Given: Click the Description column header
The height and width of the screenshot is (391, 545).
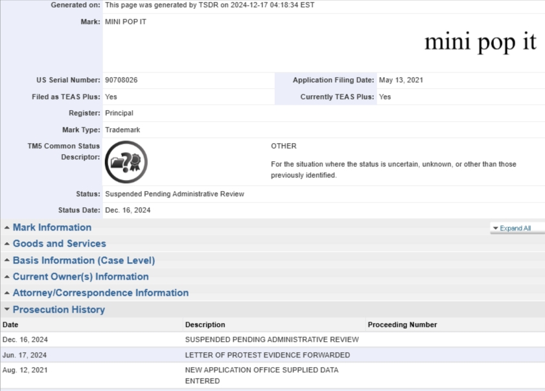Looking at the screenshot, I should [205, 325].
